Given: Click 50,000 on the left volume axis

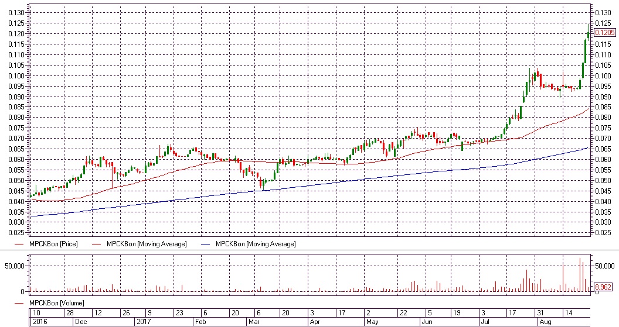Looking at the screenshot, I should (x=15, y=266).
